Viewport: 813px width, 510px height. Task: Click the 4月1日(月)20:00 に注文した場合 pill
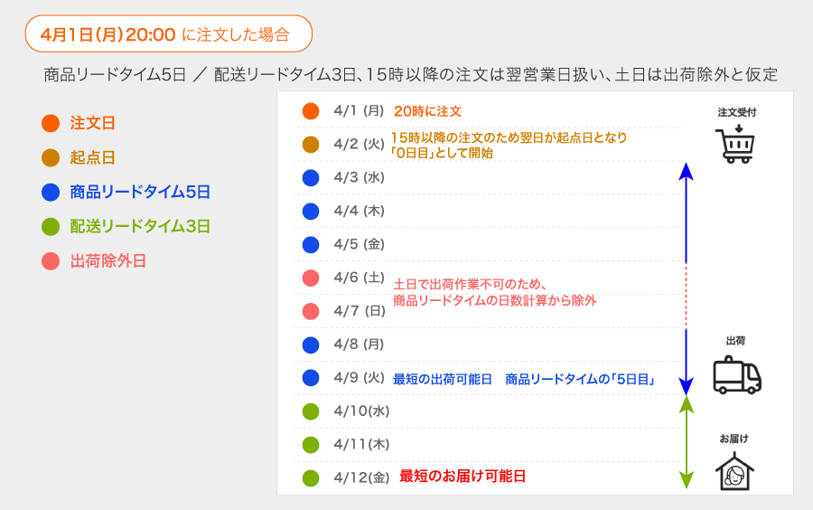pos(169,33)
